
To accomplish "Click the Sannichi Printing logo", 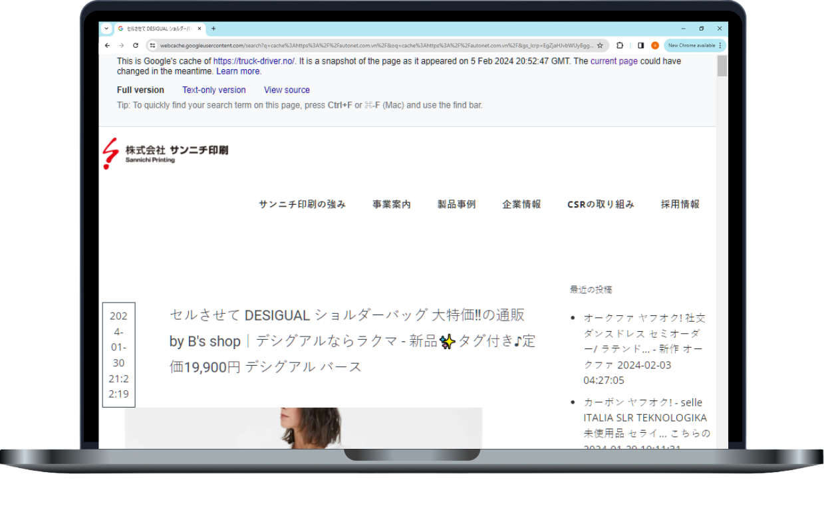I will point(166,154).
